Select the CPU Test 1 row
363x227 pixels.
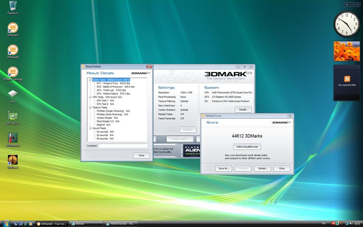click(x=105, y=100)
